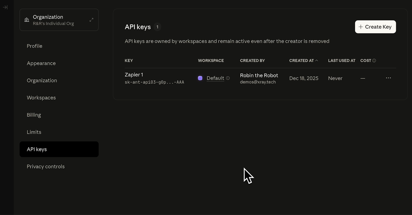
Task: Click the Create Key button
Action: [375, 27]
